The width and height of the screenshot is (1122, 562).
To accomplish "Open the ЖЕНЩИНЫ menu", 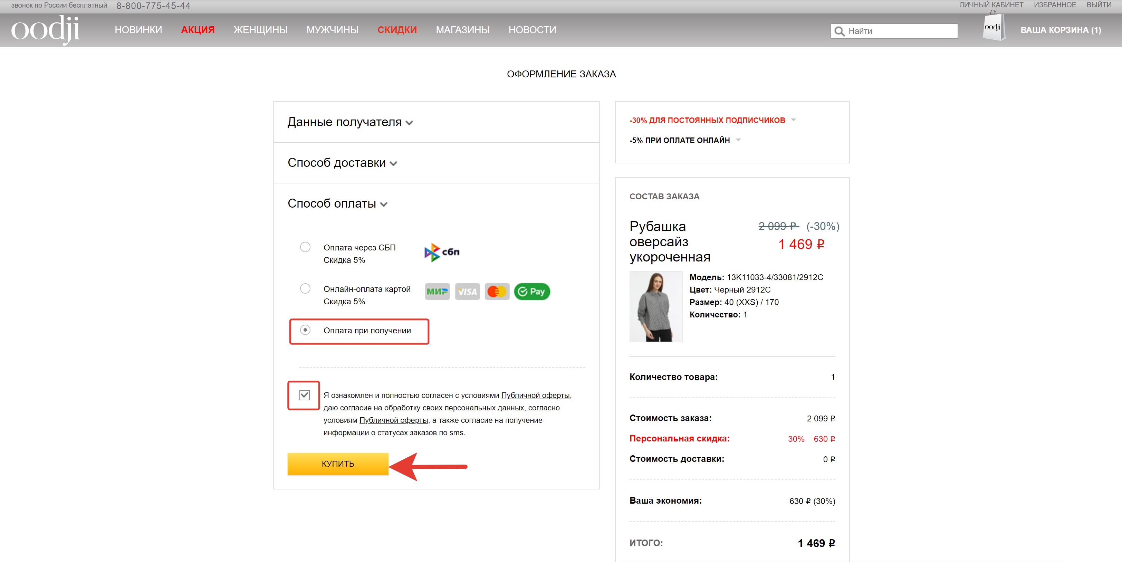I will coord(260,30).
